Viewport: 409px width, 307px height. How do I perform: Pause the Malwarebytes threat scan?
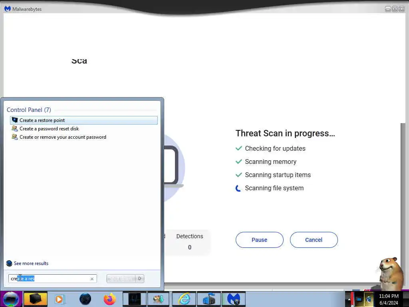(x=260, y=240)
